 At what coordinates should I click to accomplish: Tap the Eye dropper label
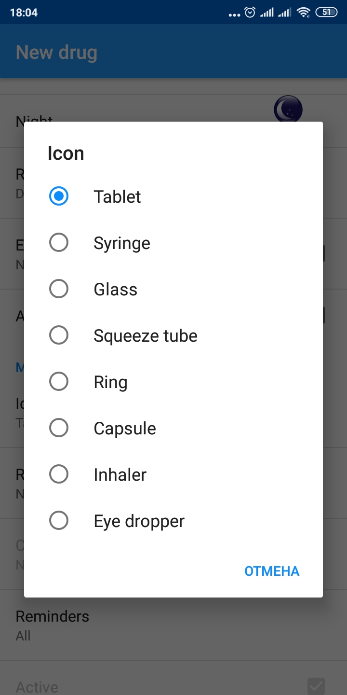tap(139, 521)
